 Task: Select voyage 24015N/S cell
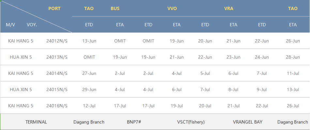click(x=57, y=89)
